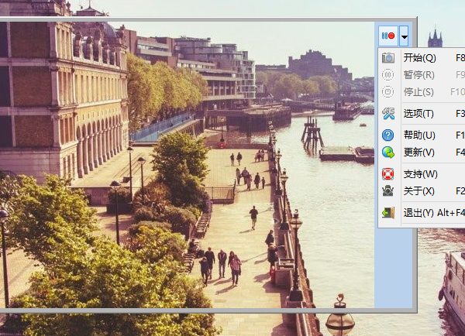
Task: Collapse the dropdown arrow beside record button
Action: point(404,36)
